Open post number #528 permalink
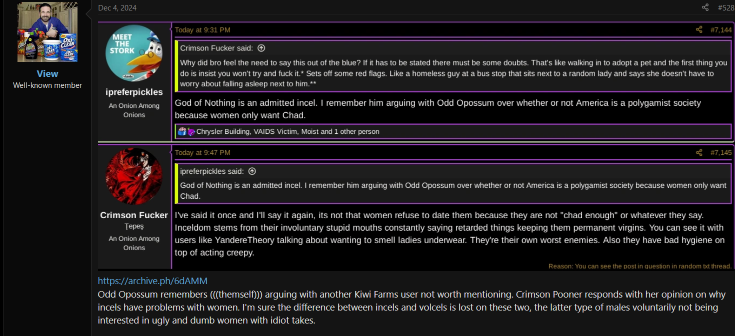This screenshot has width=735, height=336. 726,7
